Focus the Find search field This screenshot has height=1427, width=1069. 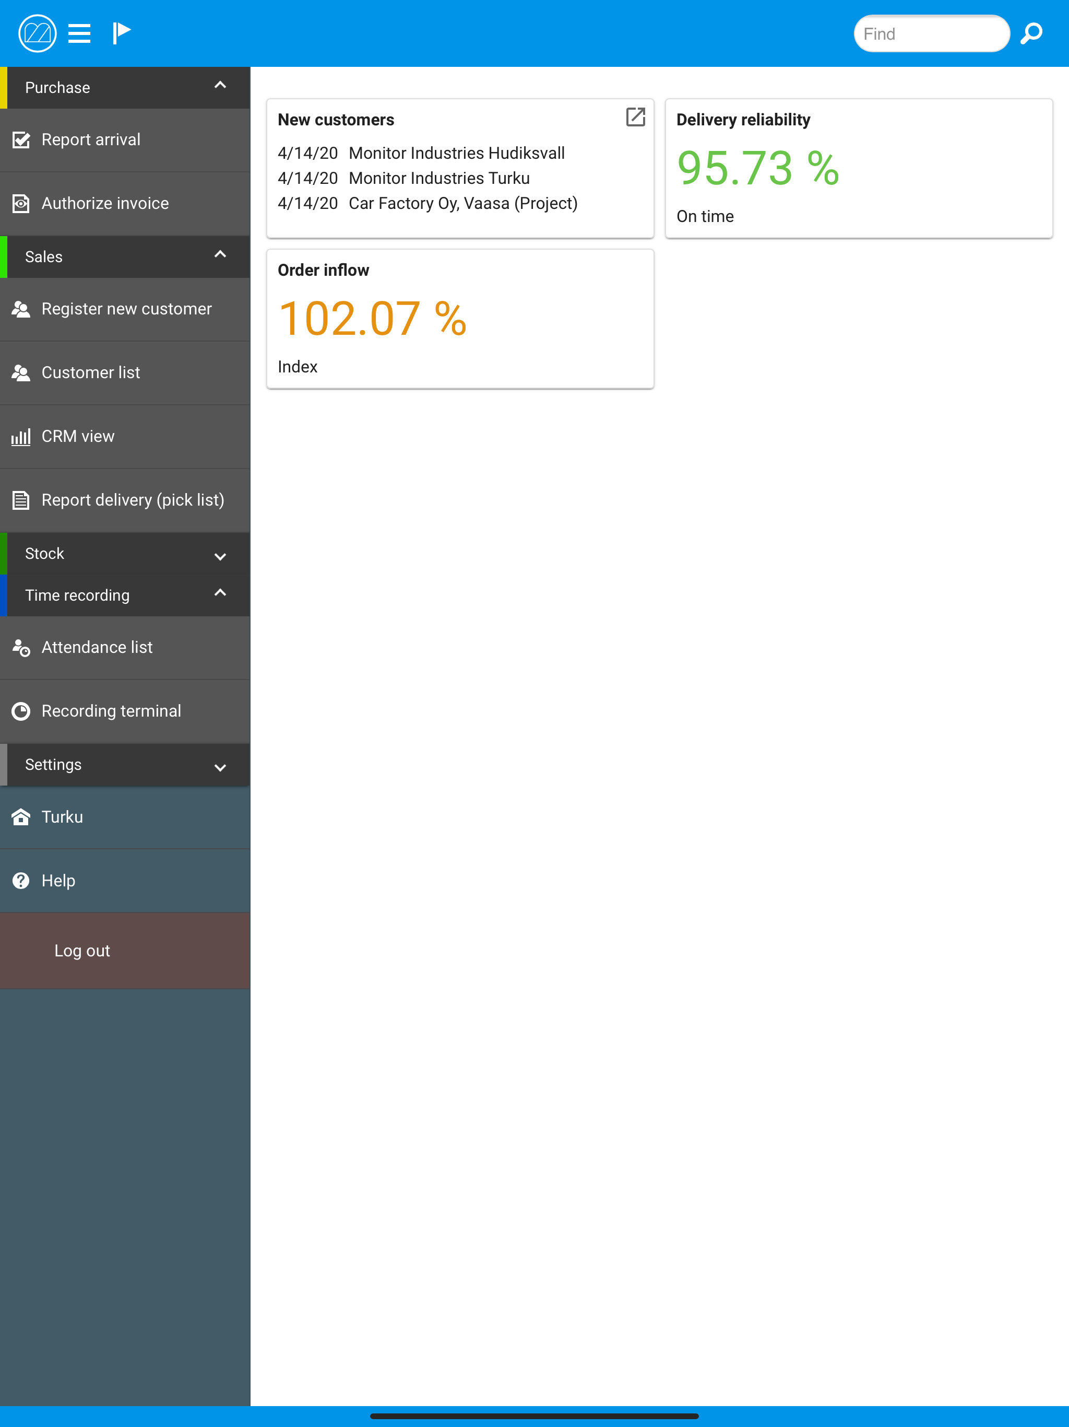point(932,33)
